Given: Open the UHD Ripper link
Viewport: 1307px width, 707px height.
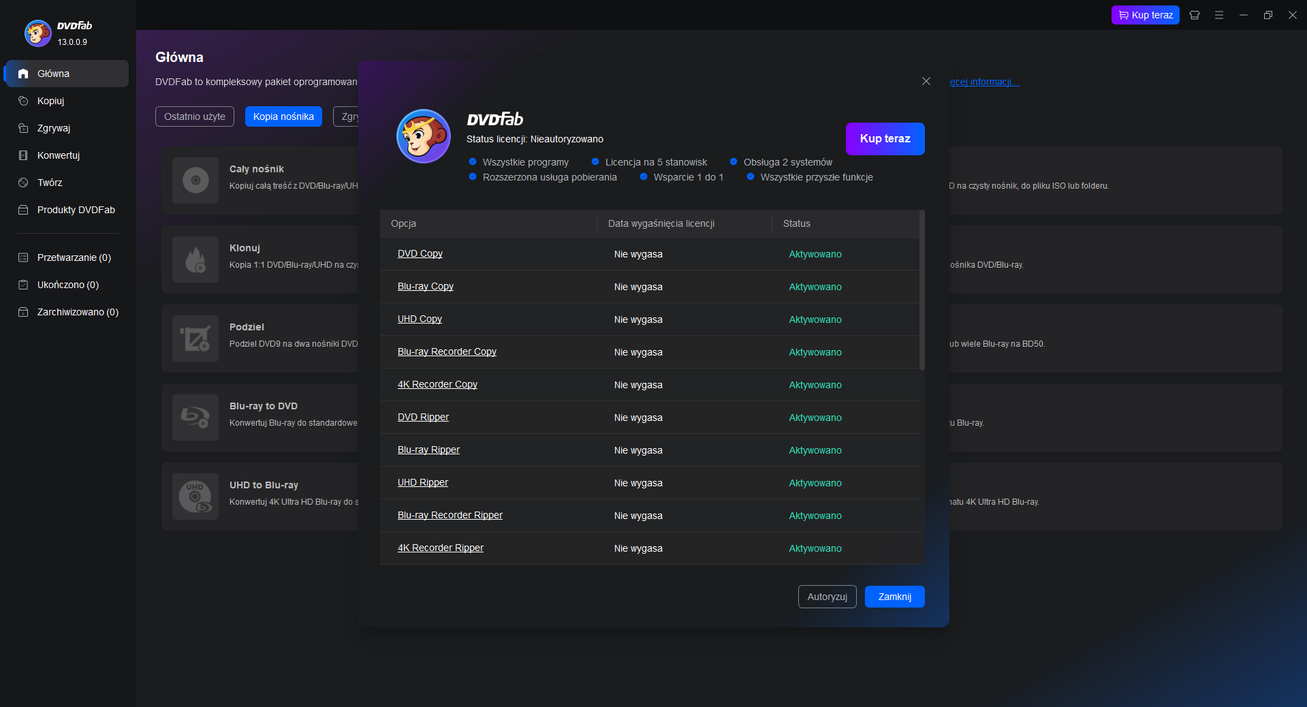Looking at the screenshot, I should coord(423,482).
